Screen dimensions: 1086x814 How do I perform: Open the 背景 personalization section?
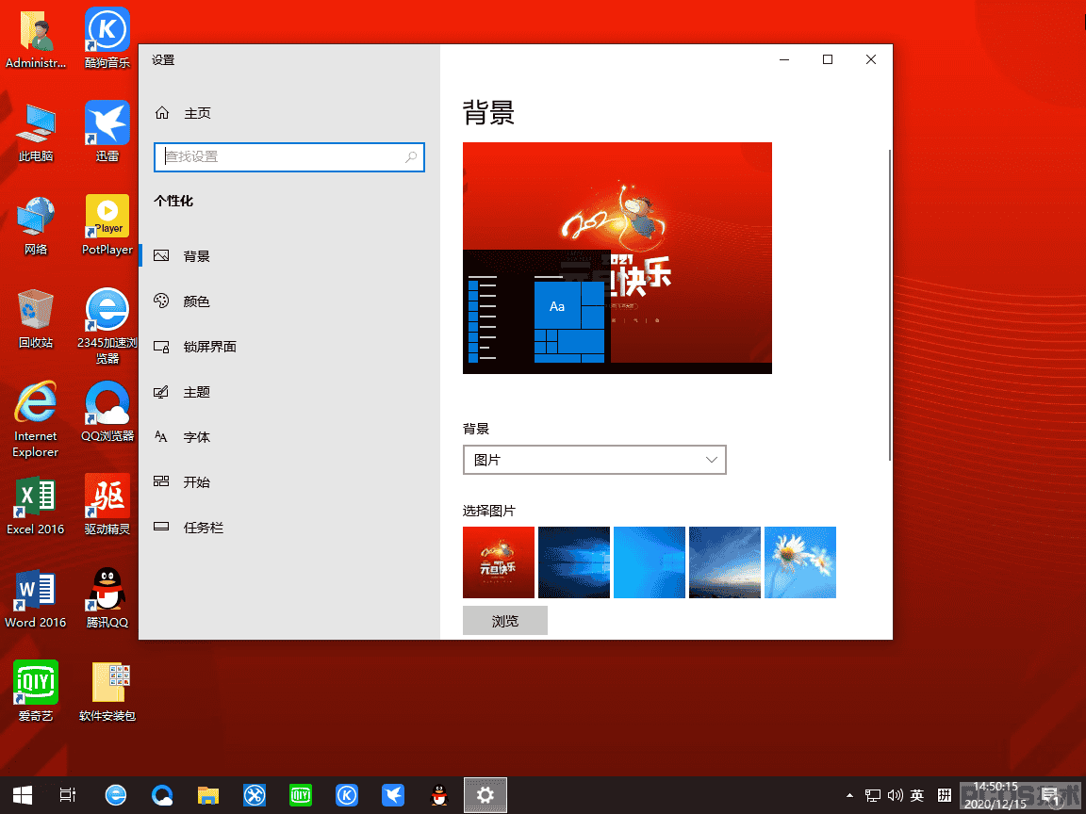click(x=288, y=256)
